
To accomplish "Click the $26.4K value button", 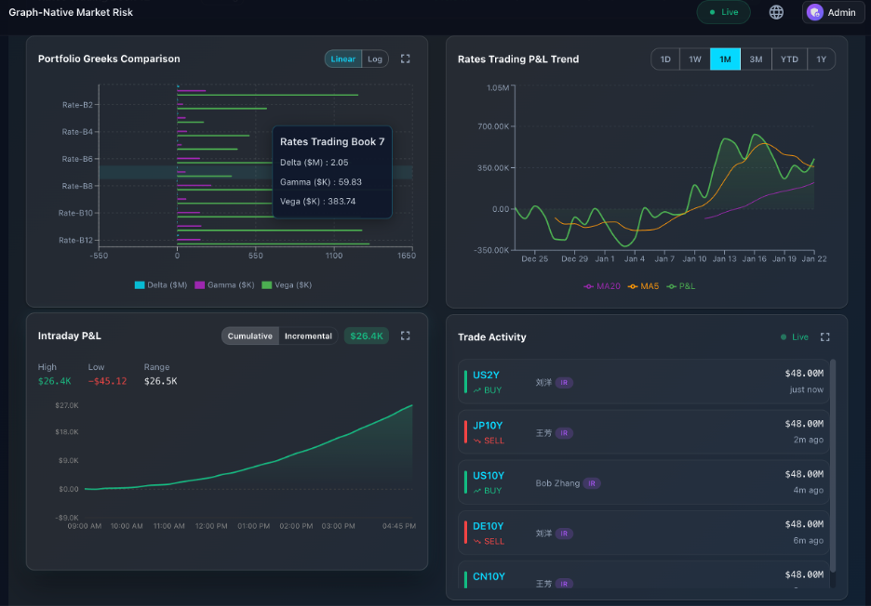I will (x=365, y=336).
